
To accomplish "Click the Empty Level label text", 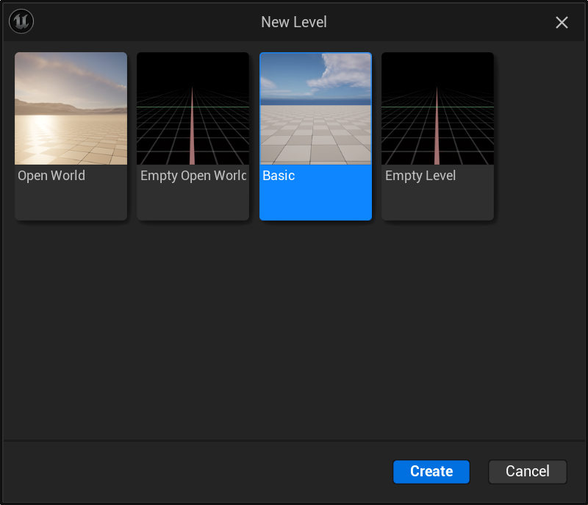I will (420, 176).
